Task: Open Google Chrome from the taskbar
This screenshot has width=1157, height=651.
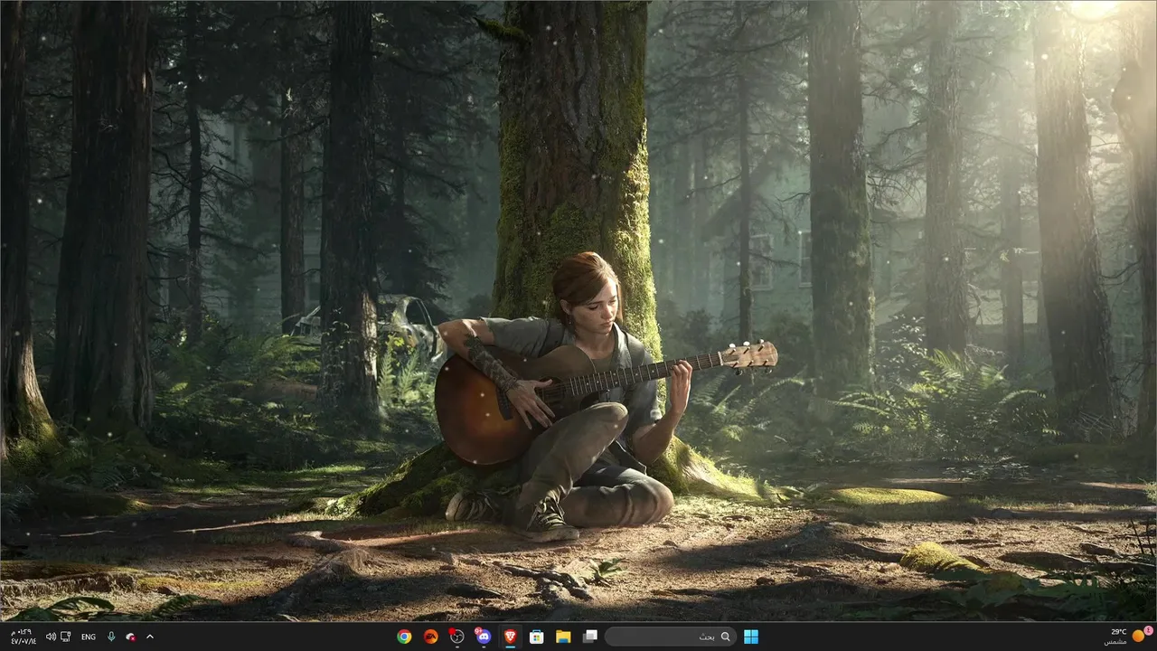Action: point(404,637)
